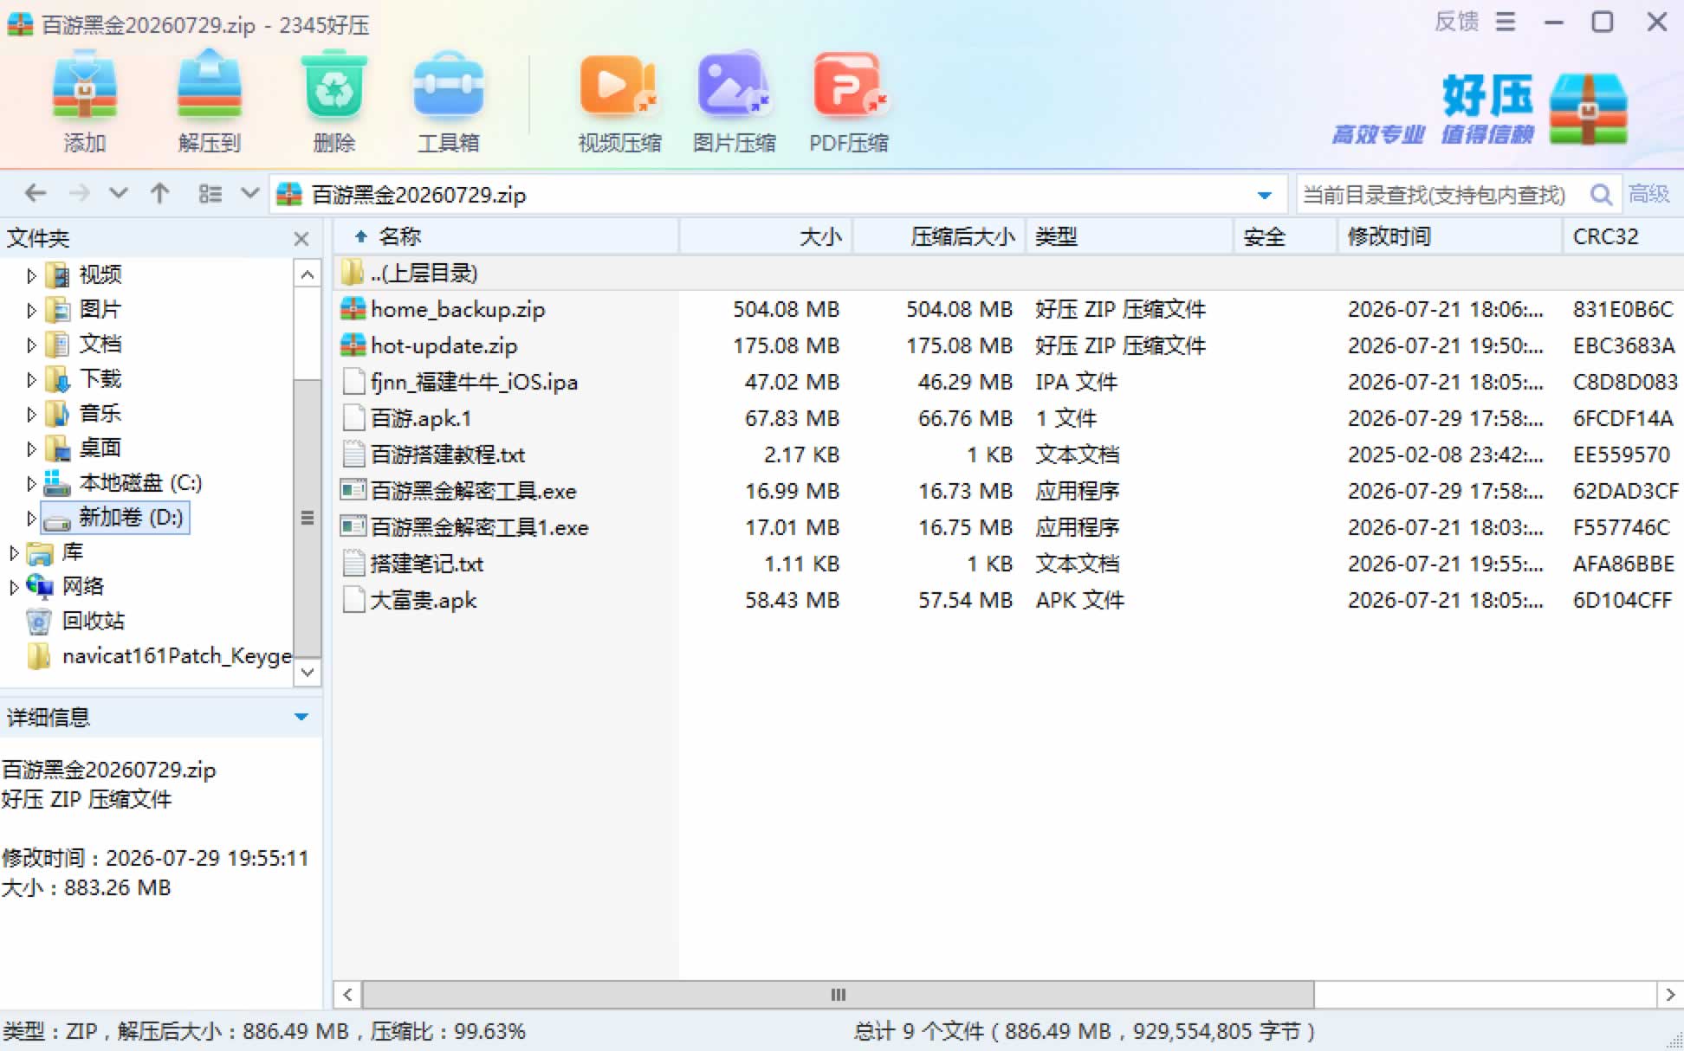This screenshot has height=1051, width=1684.
Task: Expand the 文档 folder tree node
Action: [31, 345]
